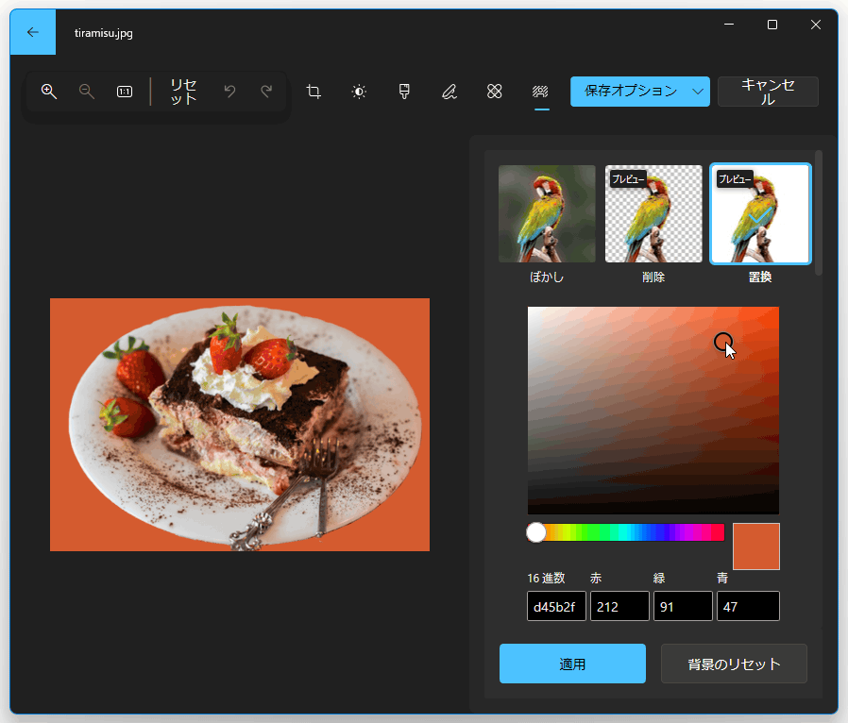
Task: Open the erase/spot fix tool
Action: point(494,92)
